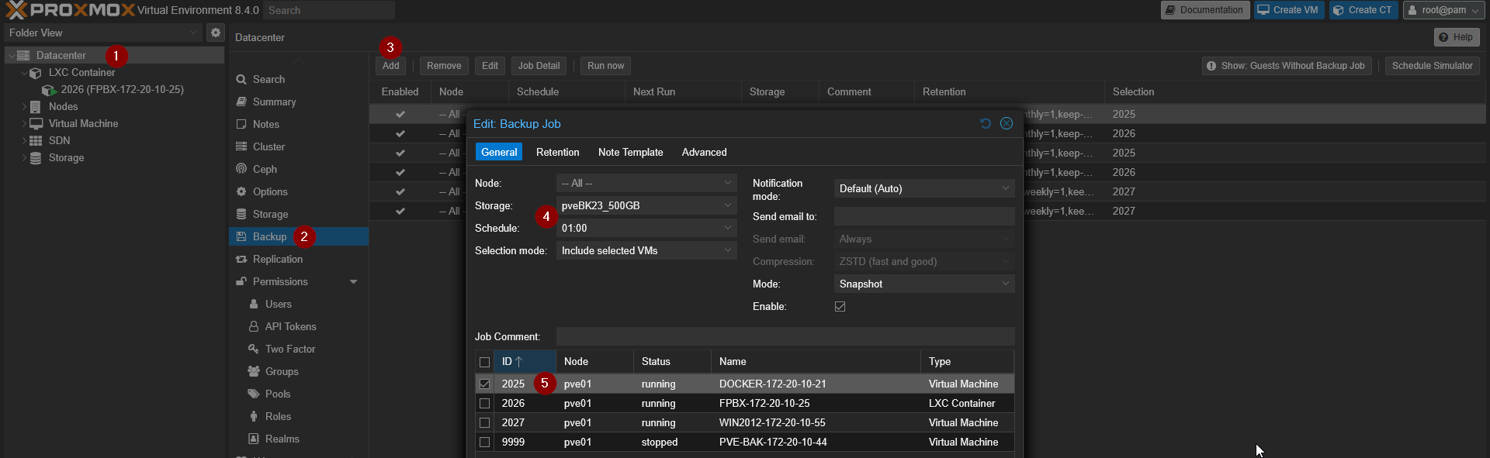Check the box for VM 2026 FPBX

(x=484, y=404)
